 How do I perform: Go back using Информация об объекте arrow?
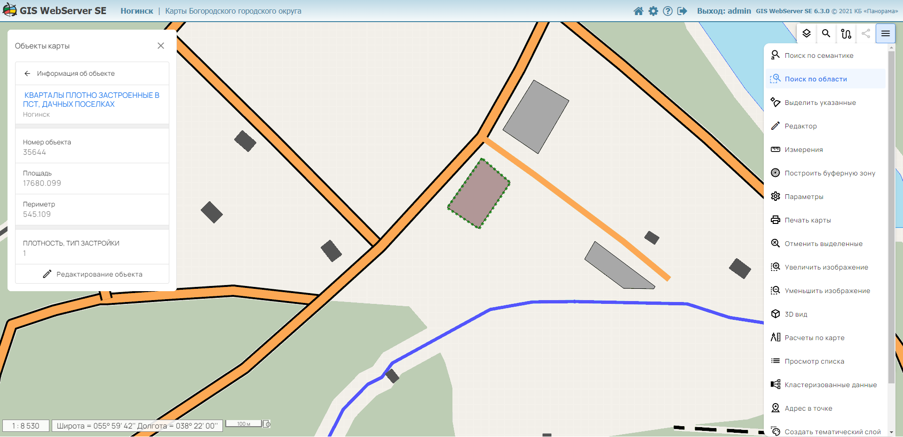[27, 73]
